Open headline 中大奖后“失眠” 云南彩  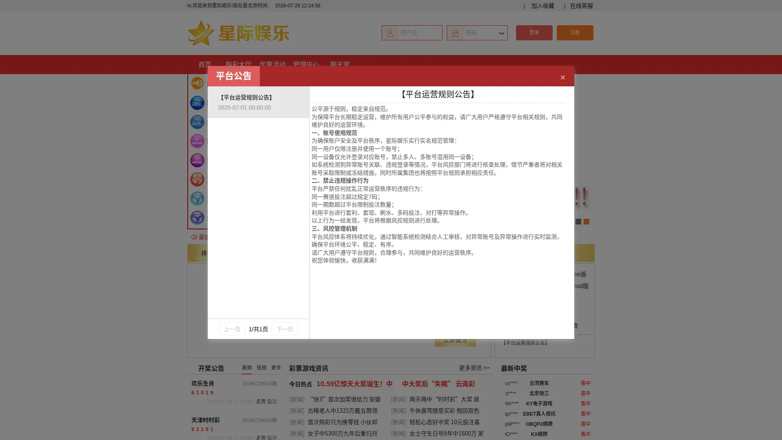(439, 384)
